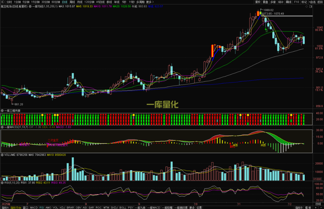324x209 pixels.
Task: Switch to the 周线 weekly period
Action: [x=72, y=2]
